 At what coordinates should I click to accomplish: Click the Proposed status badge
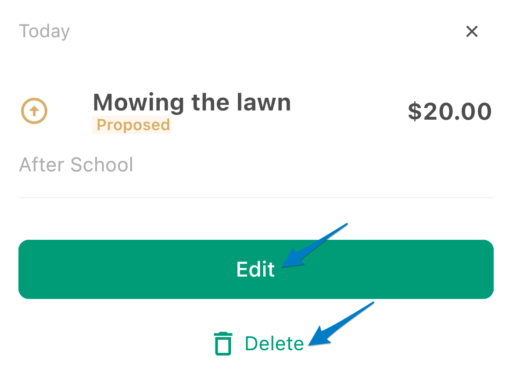(x=132, y=124)
